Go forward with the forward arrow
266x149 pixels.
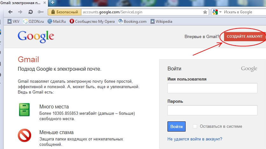click(20, 12)
